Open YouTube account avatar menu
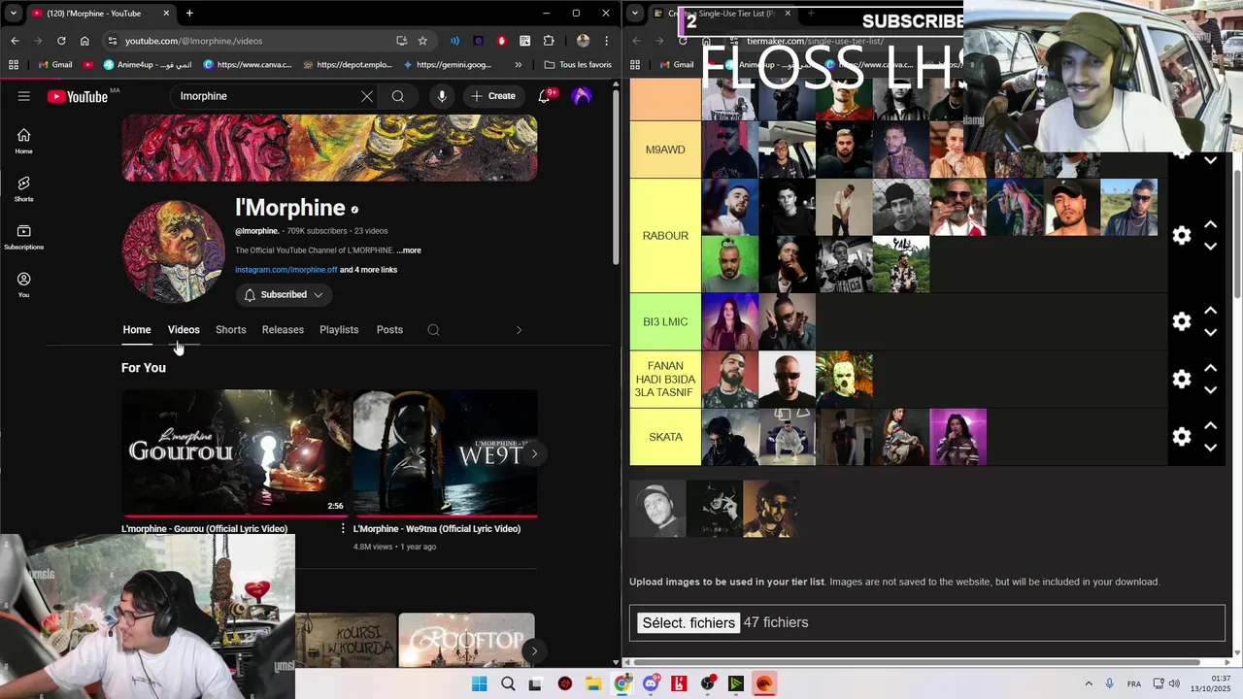This screenshot has height=699, width=1243. (582, 96)
